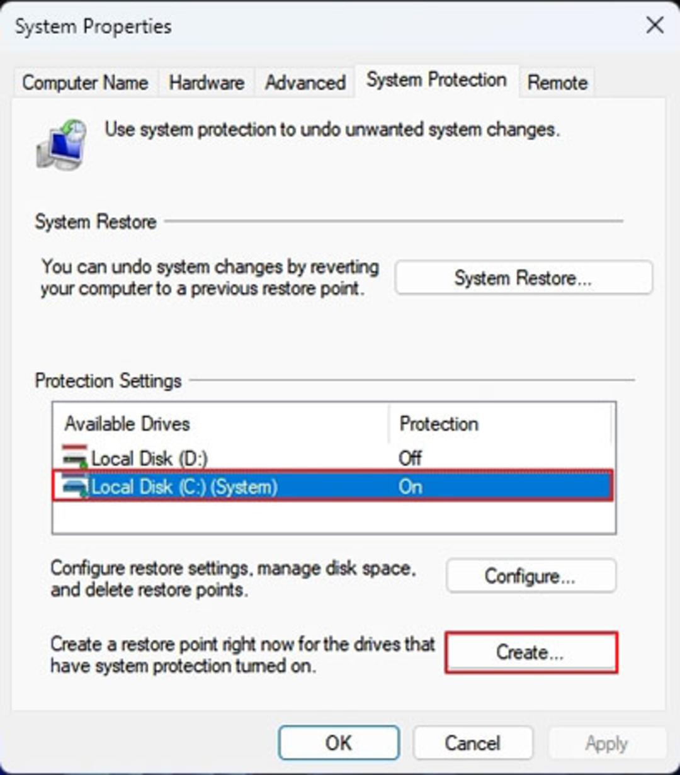Image resolution: width=680 pixels, height=775 pixels.
Task: Click the Local Disk (C:) drive icon
Action: click(x=75, y=486)
